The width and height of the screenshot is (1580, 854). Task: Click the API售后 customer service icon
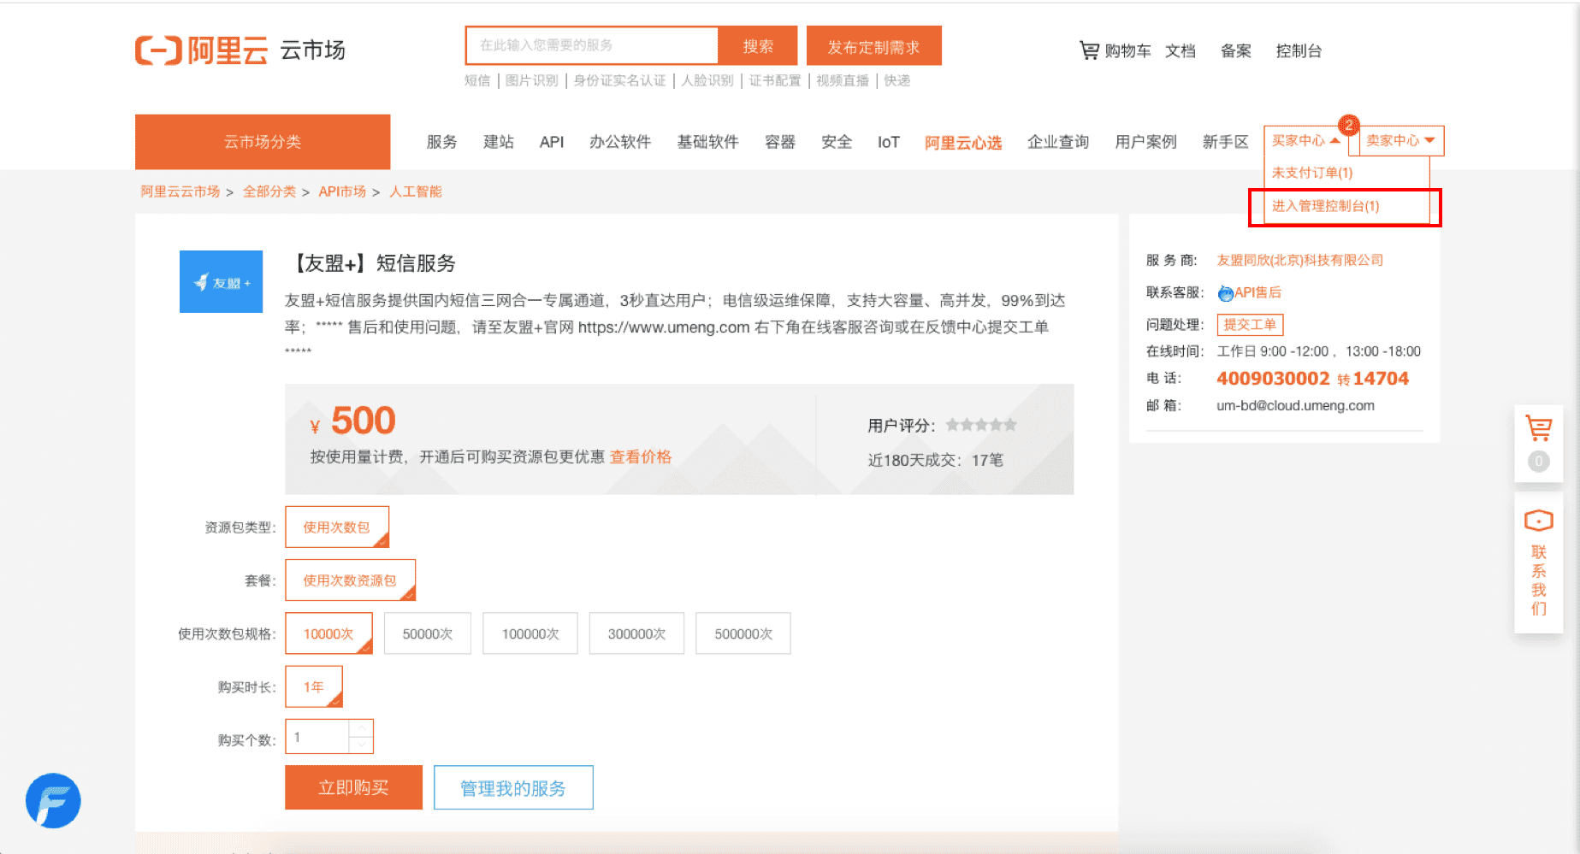(x=1225, y=293)
